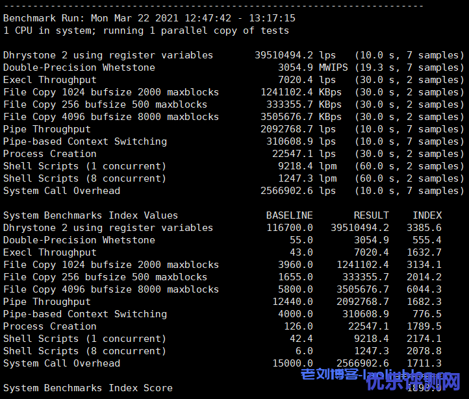Click the INDEX column header

click(427, 215)
